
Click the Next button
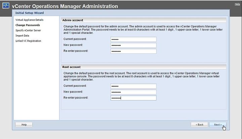(x=217, y=125)
